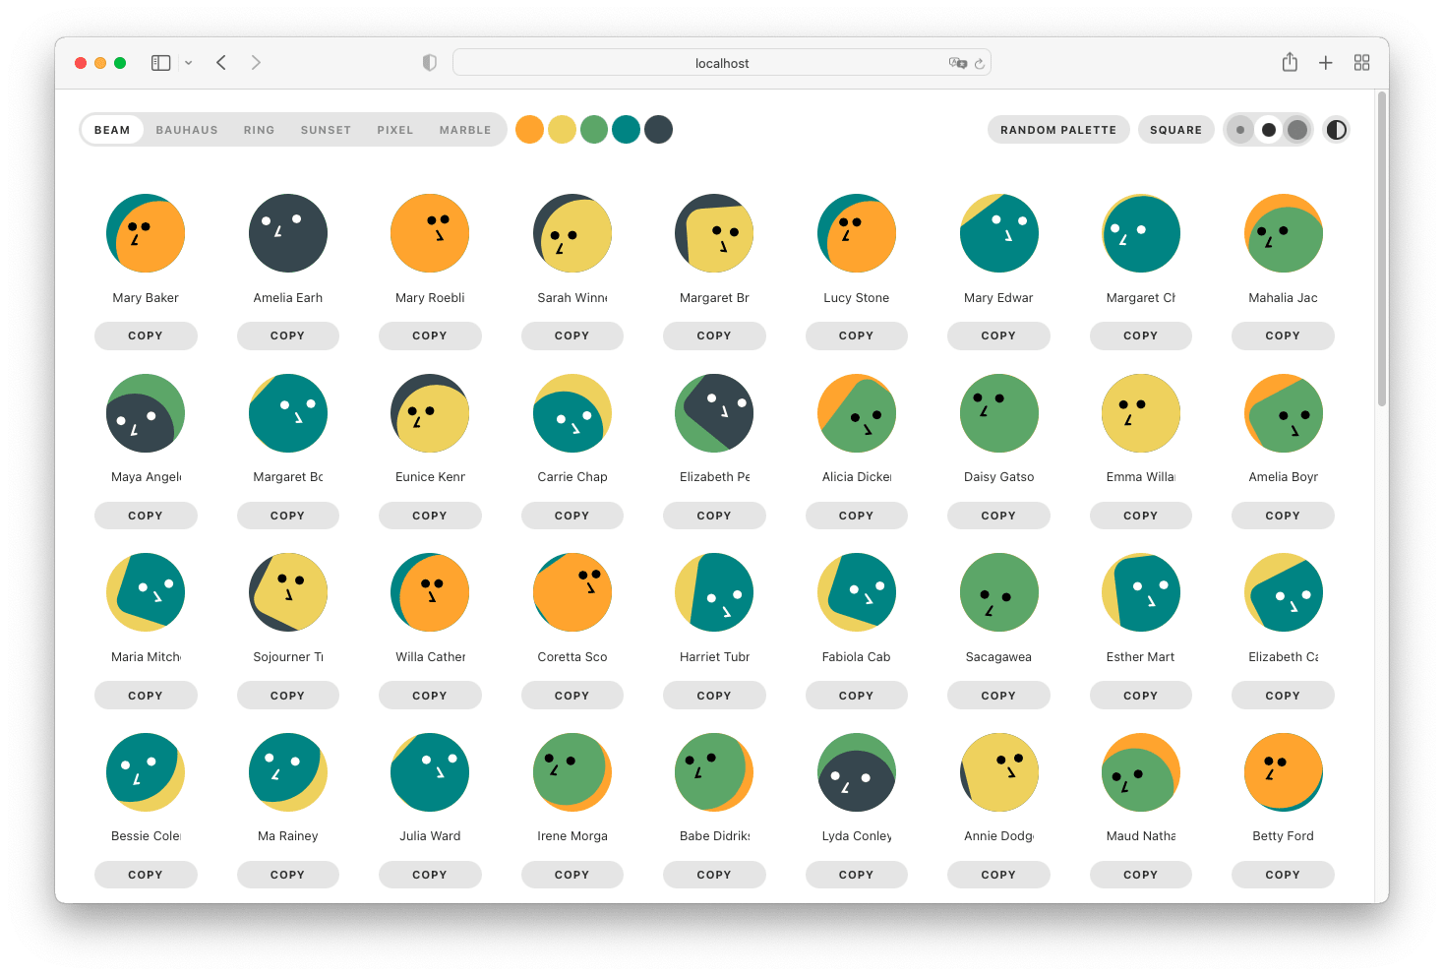Click the Mahalia Jac avatar
This screenshot has height=976, width=1444.
click(x=1284, y=233)
